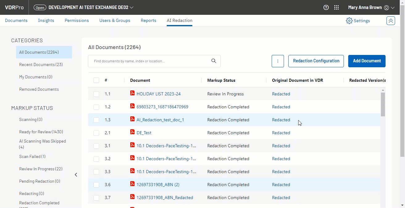Click PDF icon of HOLIDAY LIST 2023-24
Screen dimensions: 405x208
pyautogui.click(x=132, y=93)
